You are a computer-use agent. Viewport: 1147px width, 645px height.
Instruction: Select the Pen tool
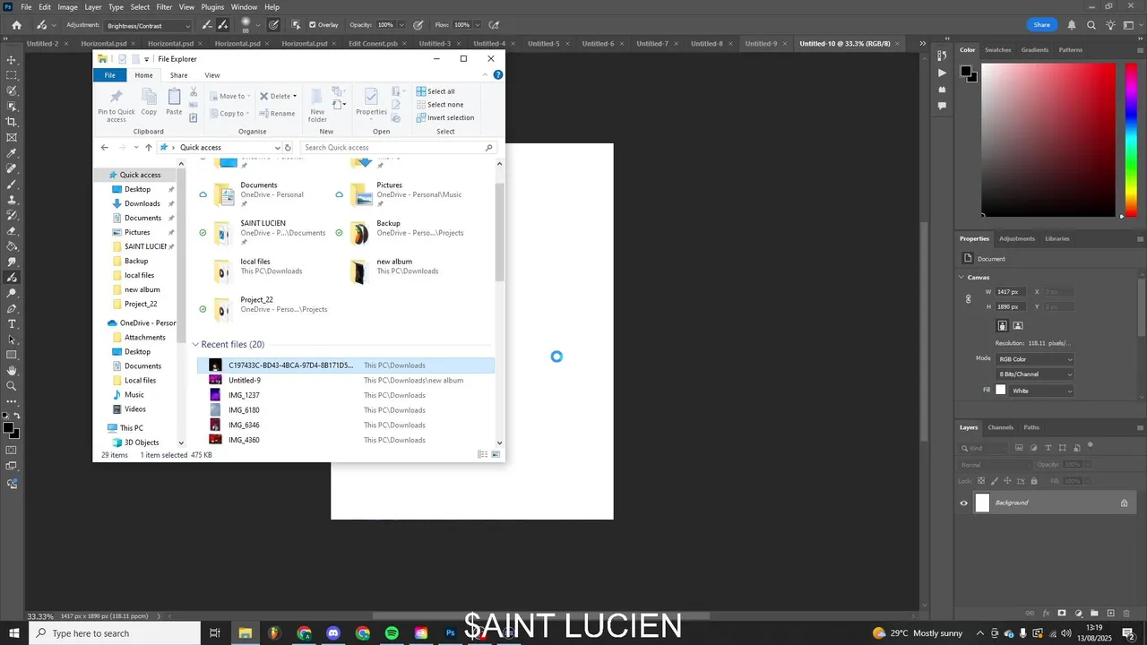tap(12, 308)
